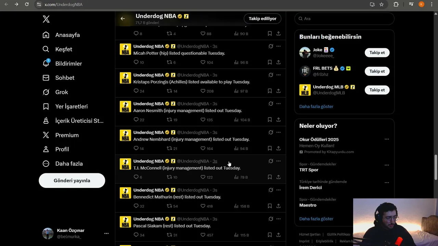Open İçerik Üreticisi studio item

pos(73,121)
